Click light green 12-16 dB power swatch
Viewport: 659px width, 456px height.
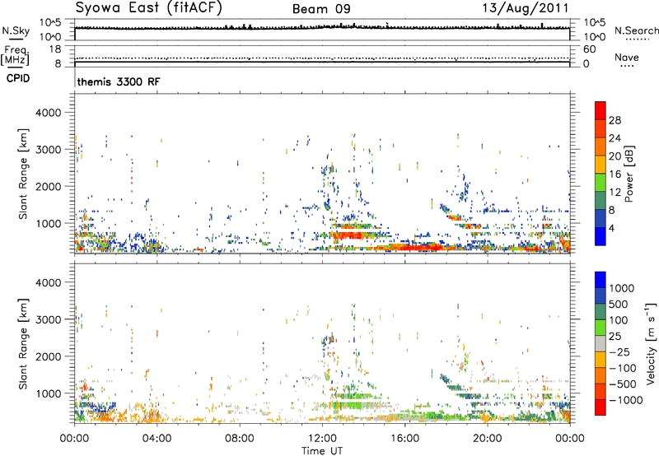[601, 183]
